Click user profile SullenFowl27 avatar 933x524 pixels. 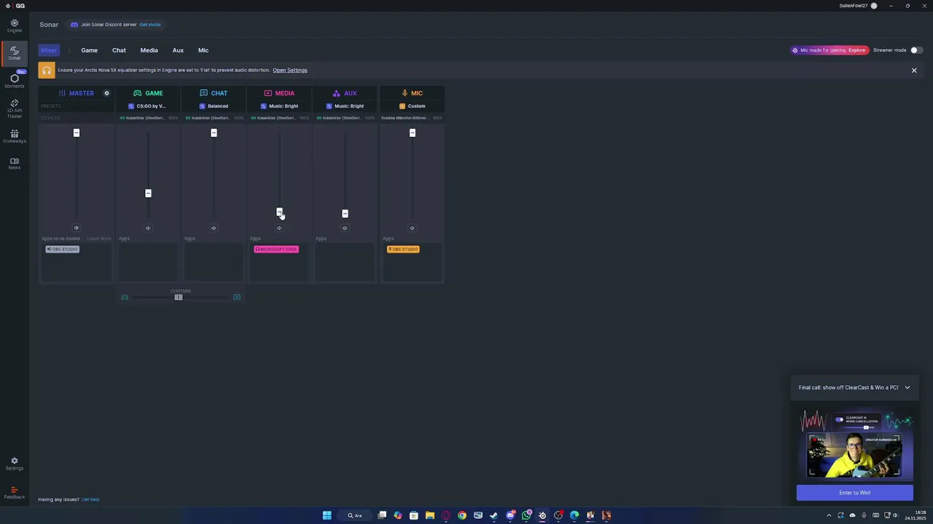coord(874,6)
